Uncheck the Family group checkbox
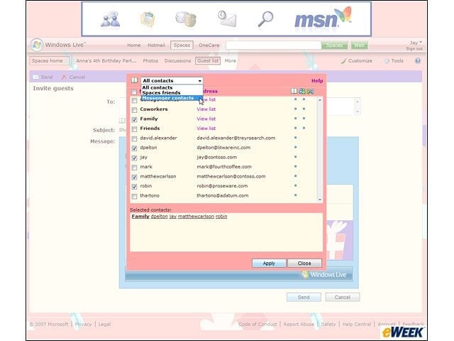454x341 pixels. [x=134, y=119]
